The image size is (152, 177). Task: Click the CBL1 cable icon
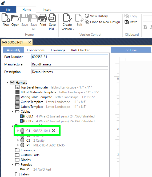point(22,116)
